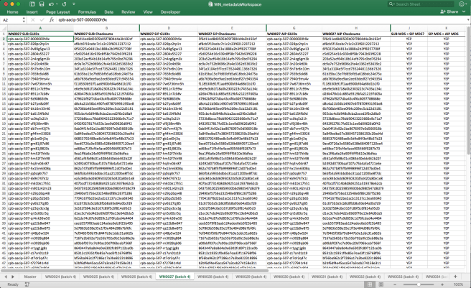Switch to the WN0029 (batch 4) sheet
Image resolution: width=471 pixels, height=288 pixels.
[251, 277]
